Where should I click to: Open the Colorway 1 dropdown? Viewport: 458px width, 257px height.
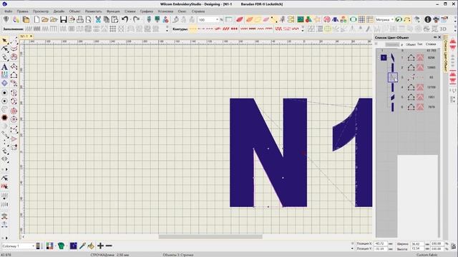33,246
